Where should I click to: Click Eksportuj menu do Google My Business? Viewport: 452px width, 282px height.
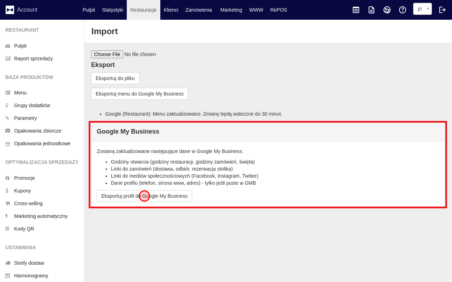[139, 94]
